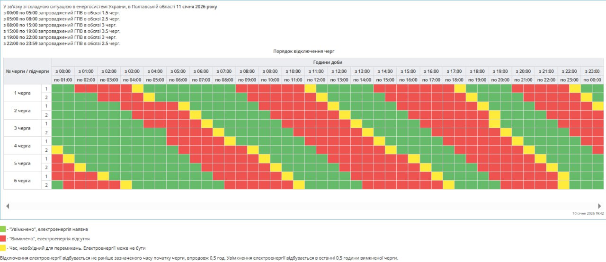This screenshot has height=262, width=606.
Task: Click the yellow switching-time legend square
Action: (3, 248)
